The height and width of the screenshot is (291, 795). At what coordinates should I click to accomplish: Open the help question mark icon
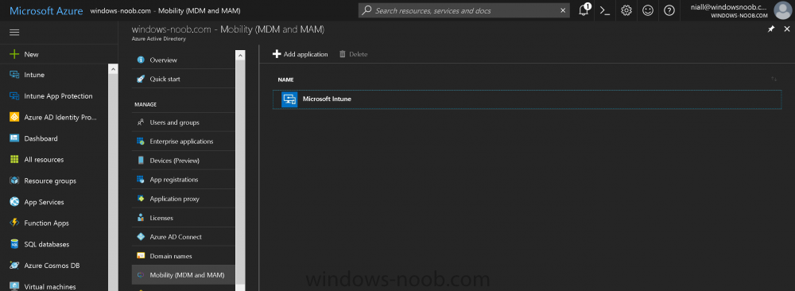pyautogui.click(x=669, y=10)
